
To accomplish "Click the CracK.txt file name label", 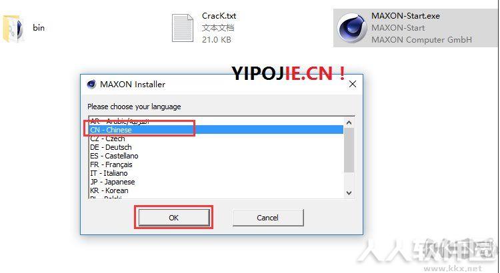I will pyautogui.click(x=219, y=15).
